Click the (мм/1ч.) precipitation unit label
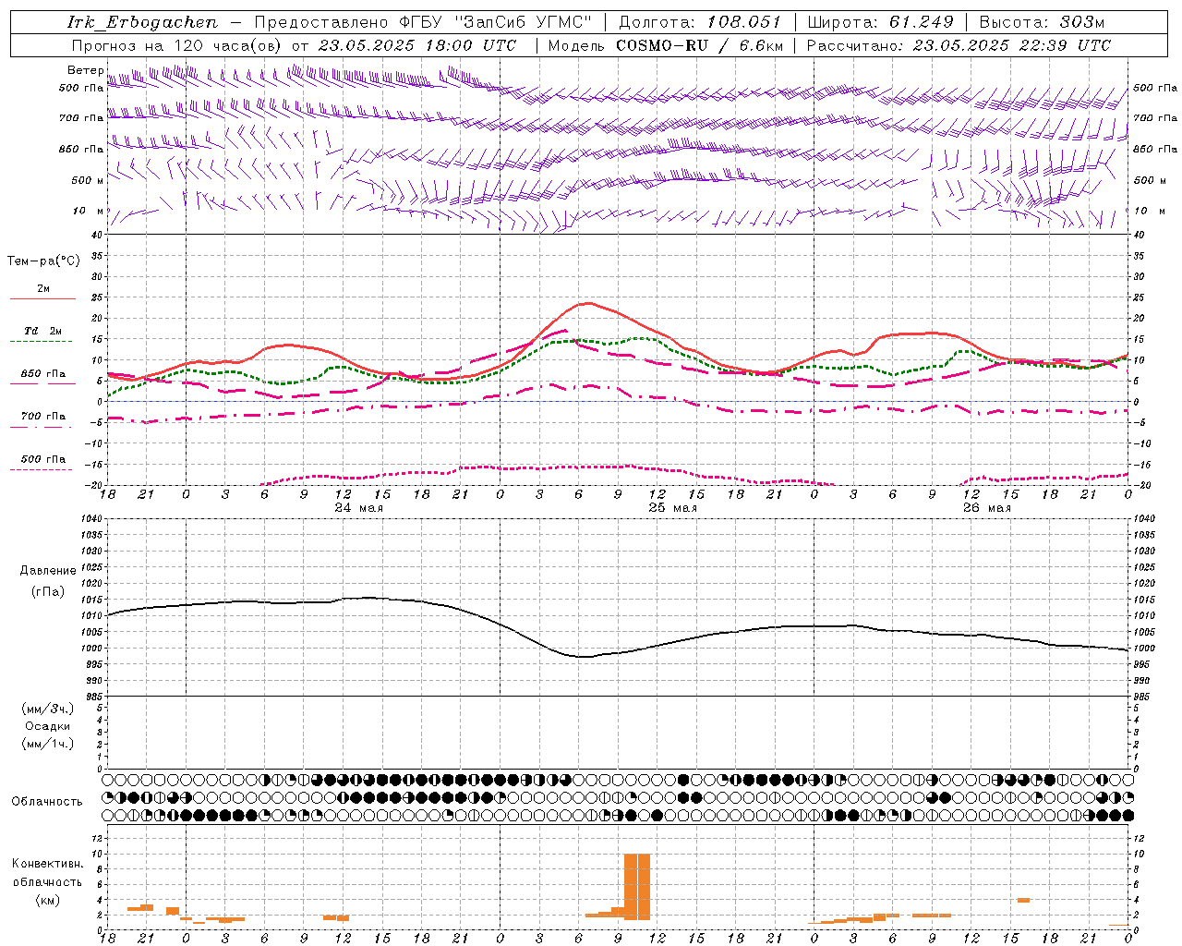 pyautogui.click(x=47, y=744)
